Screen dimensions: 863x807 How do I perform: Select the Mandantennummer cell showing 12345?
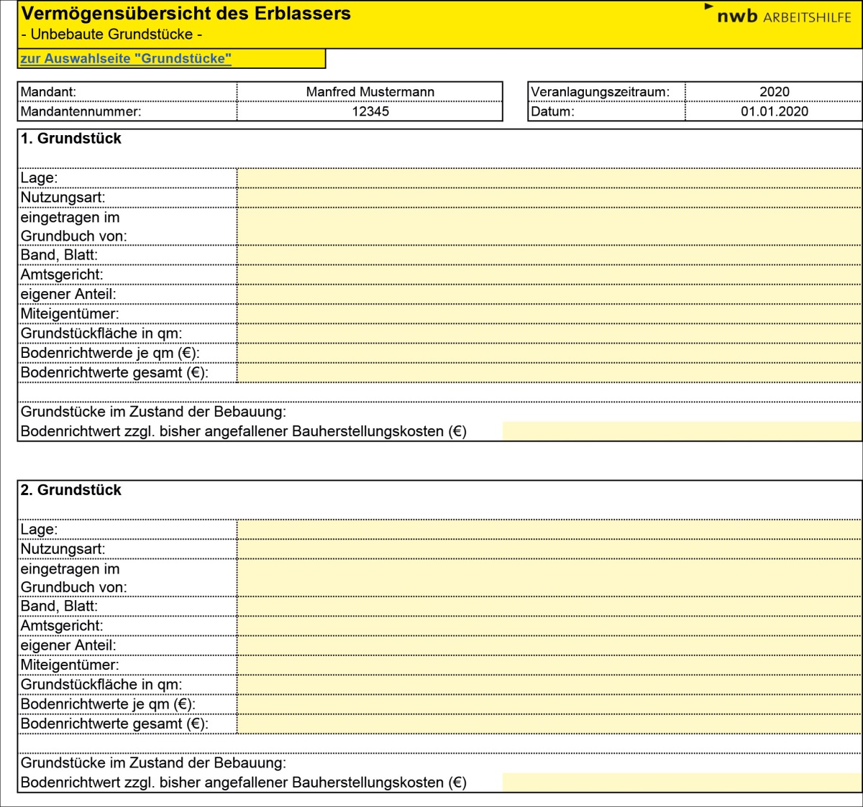click(370, 111)
